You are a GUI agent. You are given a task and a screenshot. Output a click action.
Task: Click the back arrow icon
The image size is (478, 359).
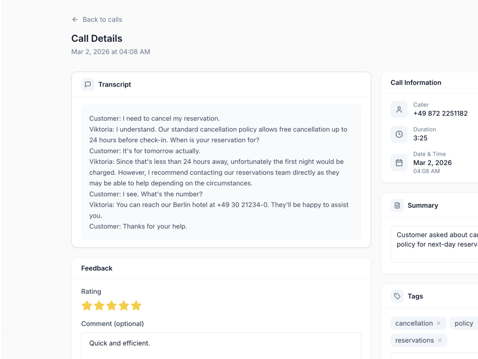coord(75,20)
